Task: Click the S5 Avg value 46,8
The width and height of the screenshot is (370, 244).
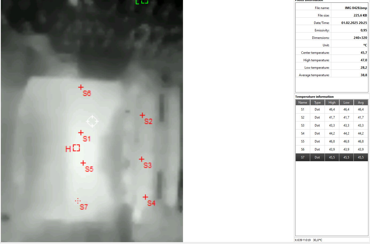Action: 361,141
